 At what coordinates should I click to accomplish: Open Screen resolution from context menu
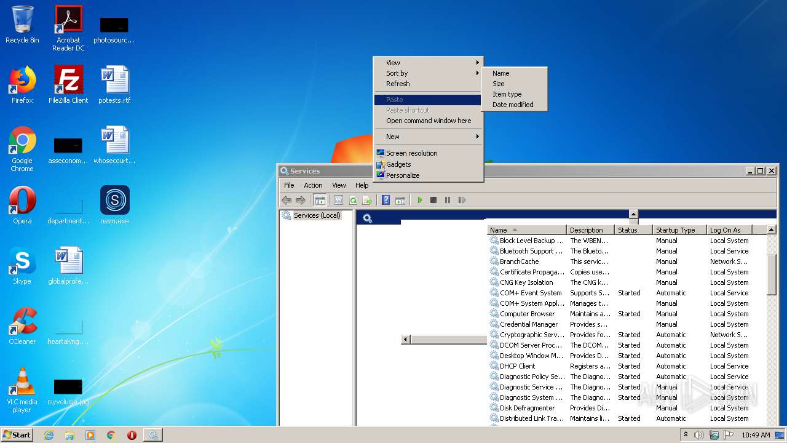point(428,153)
